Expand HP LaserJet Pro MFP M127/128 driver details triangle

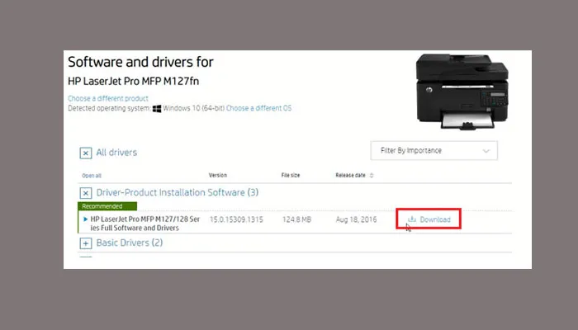(x=86, y=219)
